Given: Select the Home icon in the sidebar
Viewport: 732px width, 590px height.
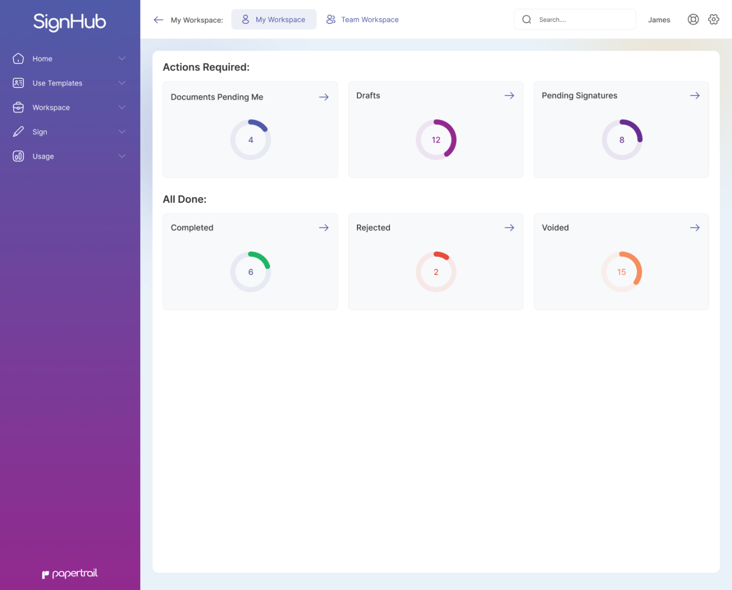Looking at the screenshot, I should click(17, 58).
